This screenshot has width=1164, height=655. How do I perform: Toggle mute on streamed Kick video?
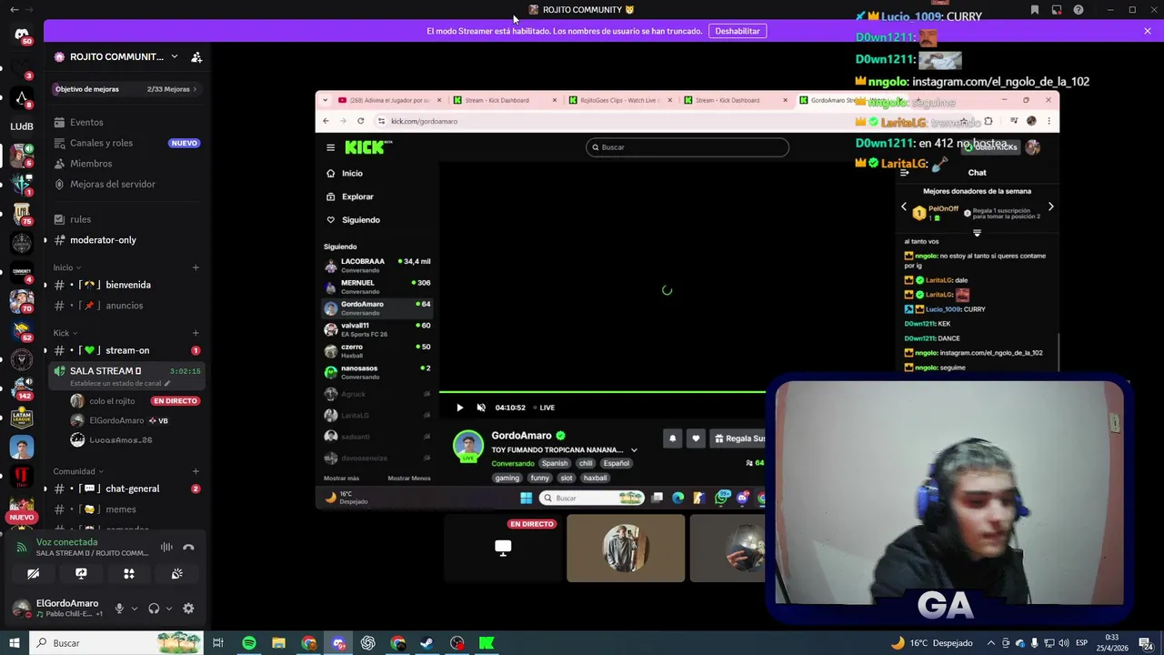(481, 408)
